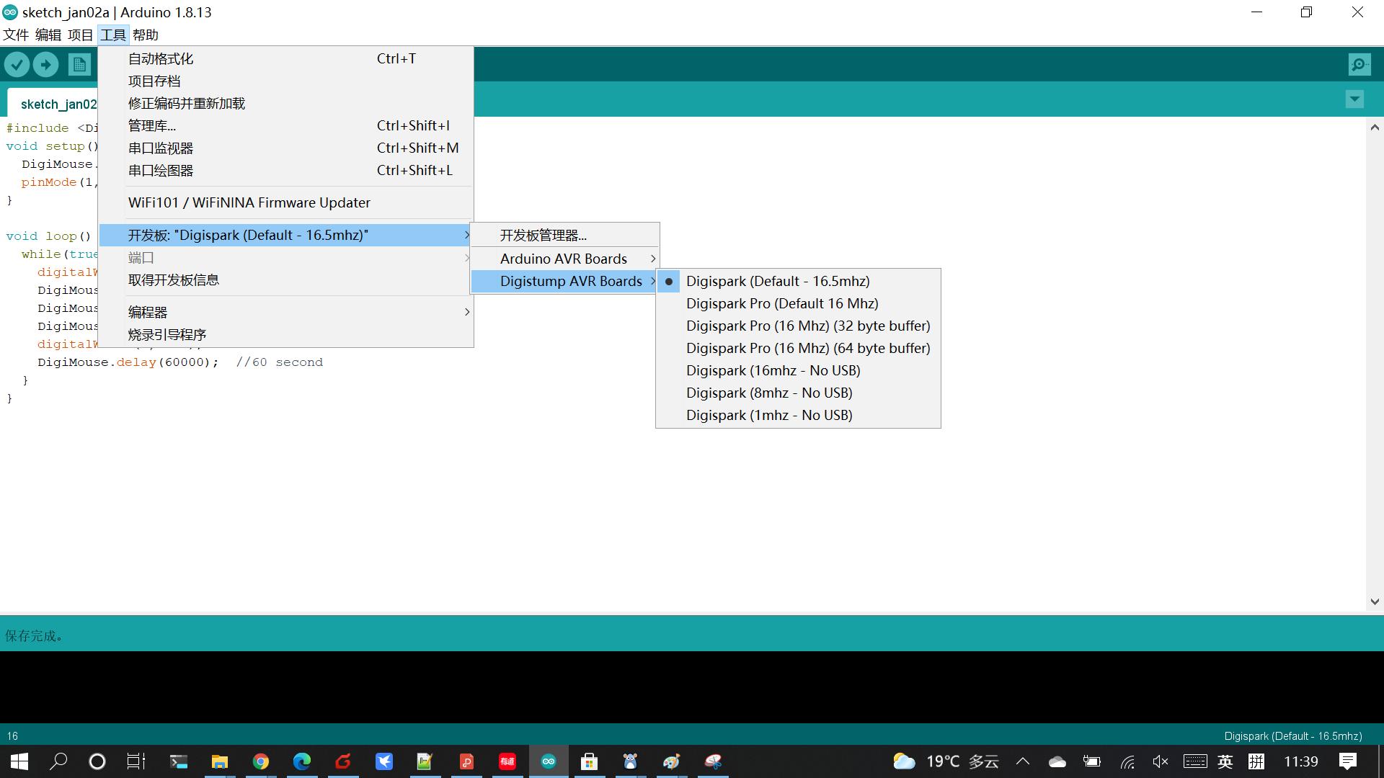Click the editor scrollbar down arrow

pyautogui.click(x=1375, y=602)
